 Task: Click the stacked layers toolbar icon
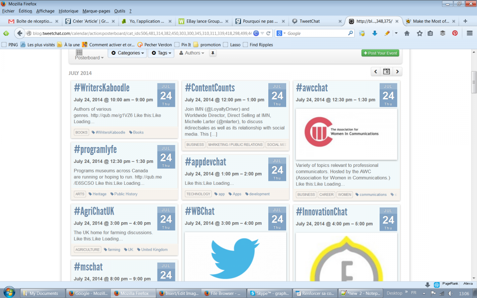442,33
